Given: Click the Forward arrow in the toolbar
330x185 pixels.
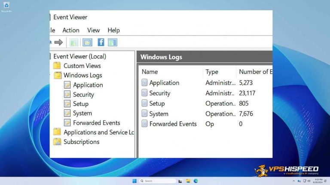Looking at the screenshot, I should click(x=58, y=42).
